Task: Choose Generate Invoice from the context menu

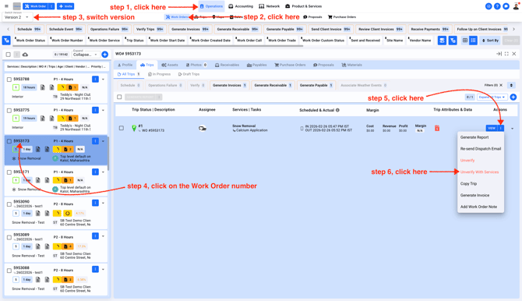Action: point(474,195)
